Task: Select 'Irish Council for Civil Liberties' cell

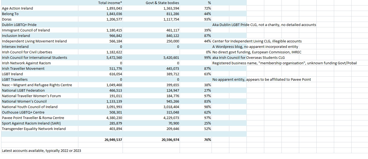Action: point(40,52)
